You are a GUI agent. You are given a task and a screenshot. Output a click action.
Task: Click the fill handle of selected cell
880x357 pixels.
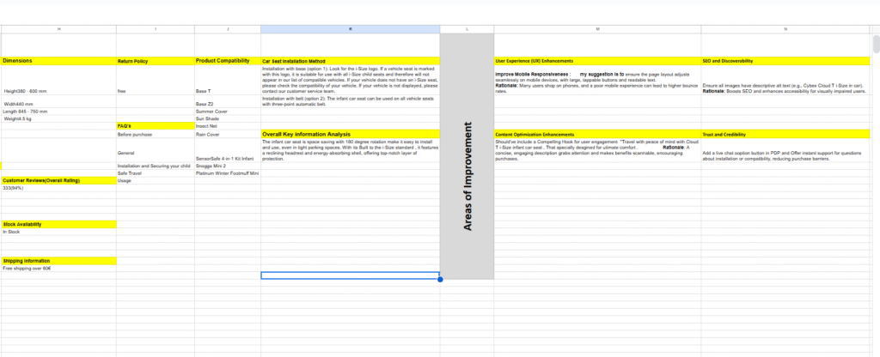point(440,279)
